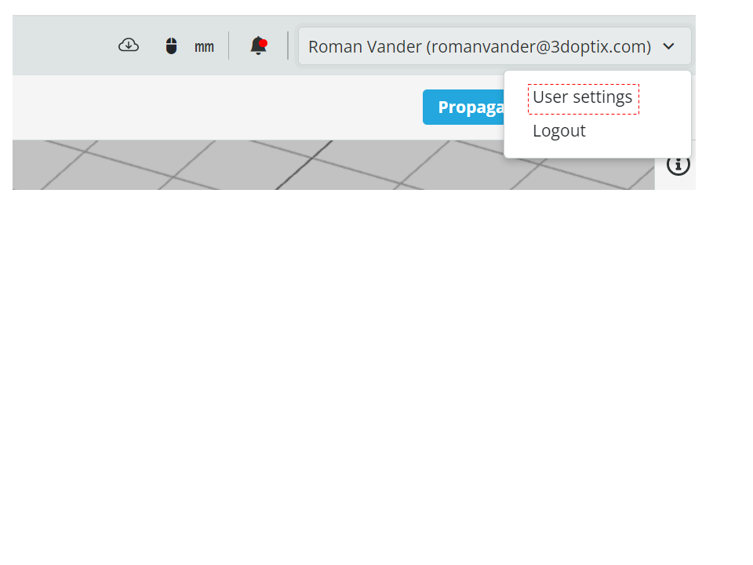Viewport: 753px width, 565px height.
Task: Click the mouse icon beside mm
Action: [172, 46]
